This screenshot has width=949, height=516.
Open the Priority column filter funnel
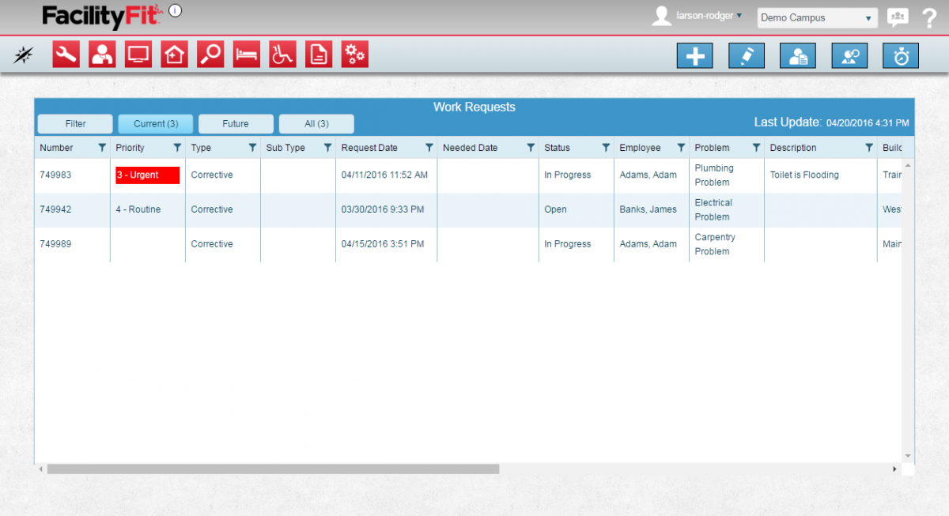(176, 147)
